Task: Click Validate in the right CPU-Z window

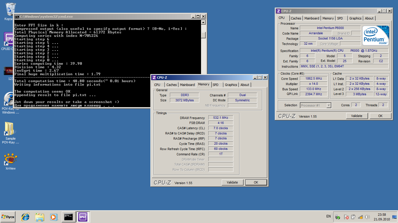Action: click(x=357, y=116)
